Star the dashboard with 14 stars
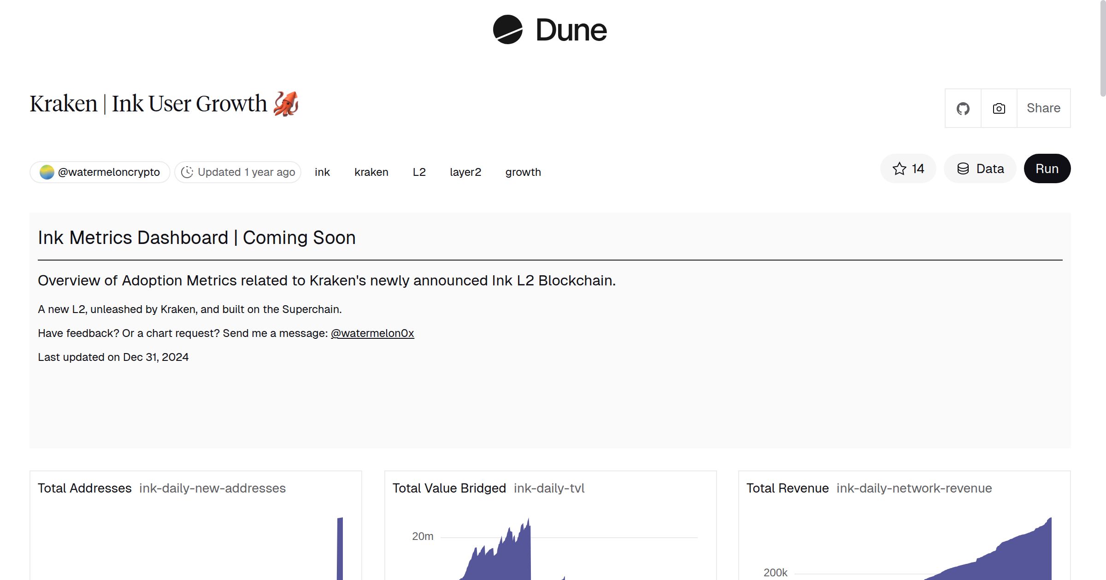This screenshot has width=1106, height=580. click(x=908, y=169)
